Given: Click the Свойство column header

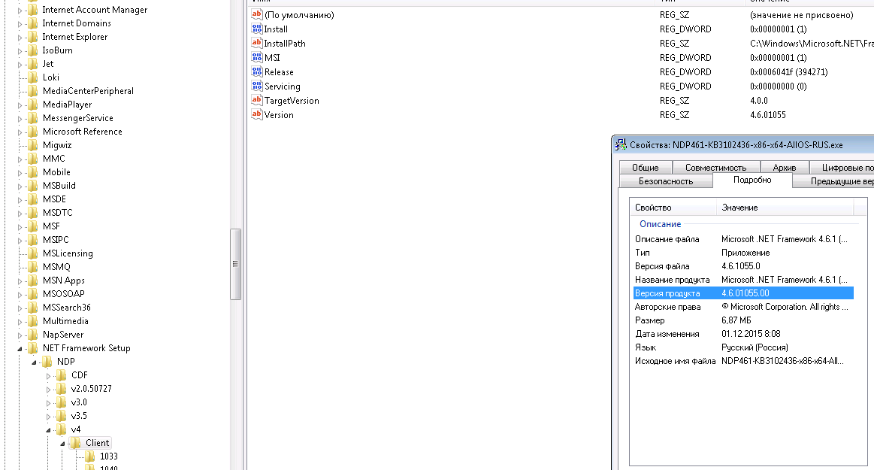Looking at the screenshot, I should [x=673, y=208].
